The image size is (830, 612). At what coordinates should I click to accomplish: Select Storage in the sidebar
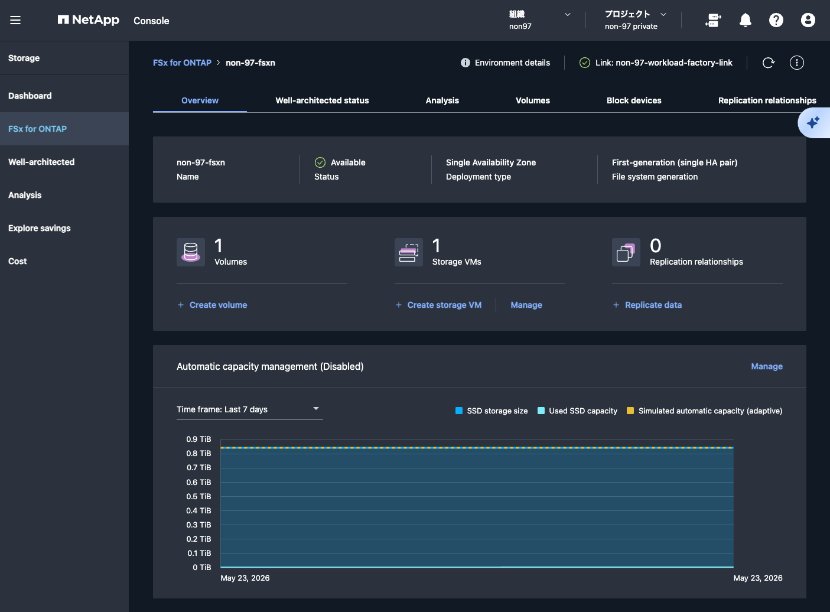coord(64,58)
